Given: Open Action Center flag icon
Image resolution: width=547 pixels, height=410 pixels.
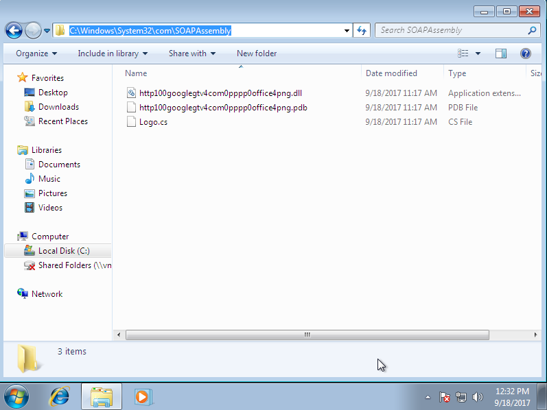Looking at the screenshot, I should click(x=444, y=397).
